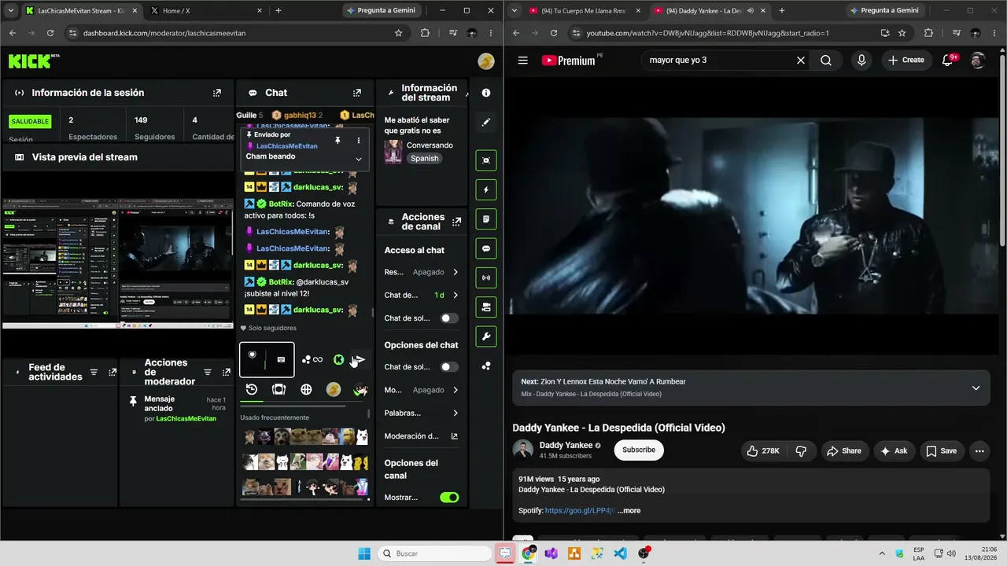Click the YouTube Create button
Image resolution: width=1007 pixels, height=566 pixels.
[906, 61]
